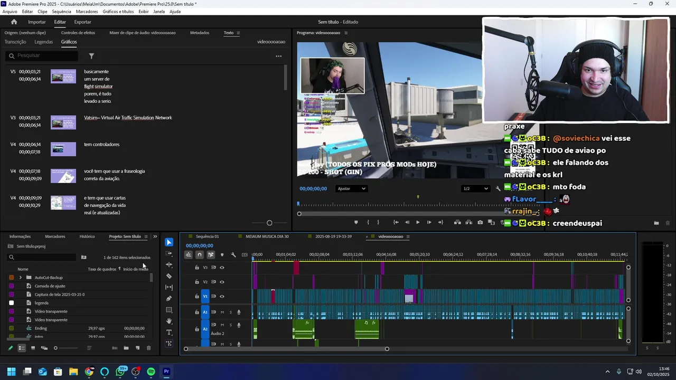Screen dimensions: 676x380
Task: Click the filter funnel icon in Text panel
Action: point(91,56)
